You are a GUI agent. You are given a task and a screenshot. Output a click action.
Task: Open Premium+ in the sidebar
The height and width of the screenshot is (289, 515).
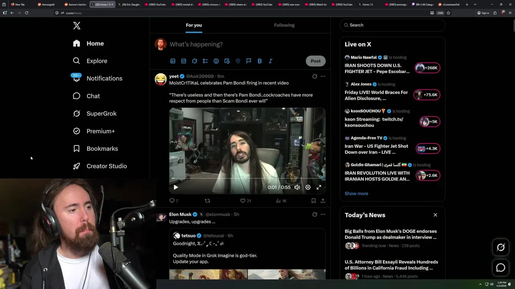[94, 131]
